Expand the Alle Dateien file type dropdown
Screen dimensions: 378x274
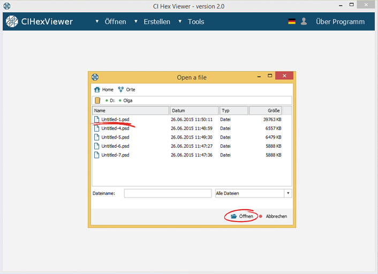pos(288,193)
